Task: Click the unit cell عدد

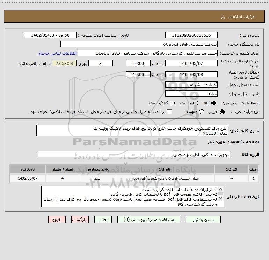Action: [97, 178]
